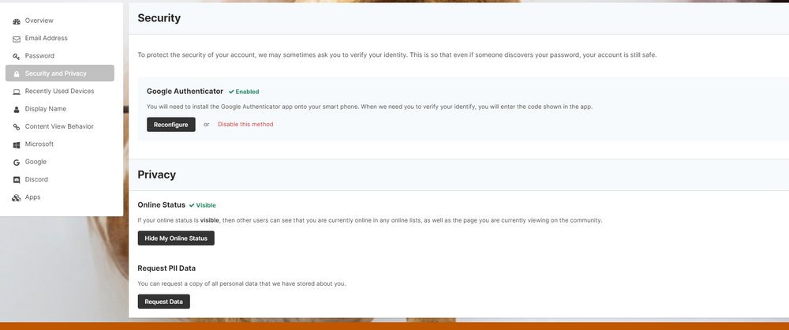Image resolution: width=789 pixels, height=330 pixels.
Task: Click the Microsoft logo icon in sidebar
Action: [x=17, y=144]
